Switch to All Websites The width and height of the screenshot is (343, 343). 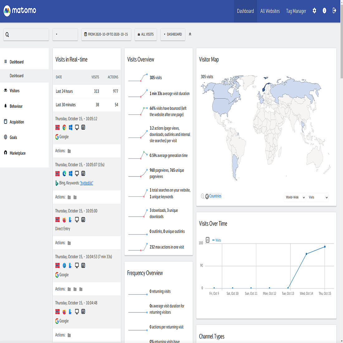coord(270,11)
